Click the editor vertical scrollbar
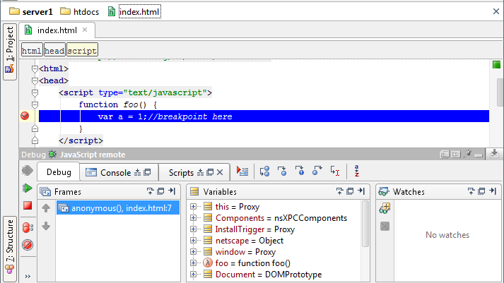Image resolution: width=504 pixels, height=283 pixels. point(500,92)
